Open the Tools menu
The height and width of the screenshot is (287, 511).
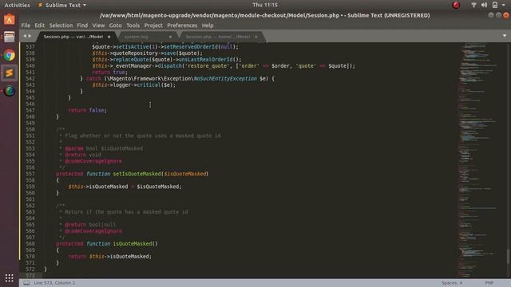point(133,26)
